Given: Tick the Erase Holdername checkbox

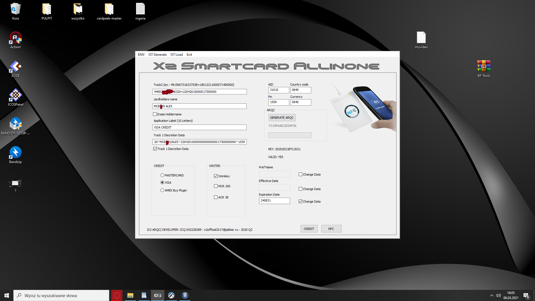Looking at the screenshot, I should click(x=155, y=114).
